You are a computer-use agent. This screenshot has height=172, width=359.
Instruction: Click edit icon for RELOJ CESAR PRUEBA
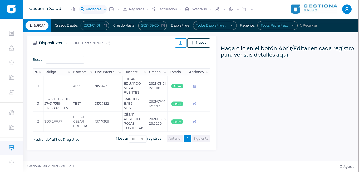[x=195, y=122]
